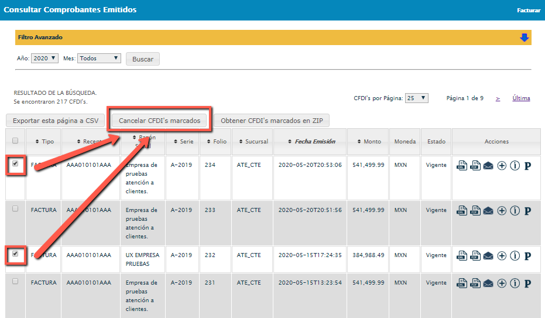This screenshot has height=318, width=545.
Task: Go to Última page link
Action: [x=521, y=98]
